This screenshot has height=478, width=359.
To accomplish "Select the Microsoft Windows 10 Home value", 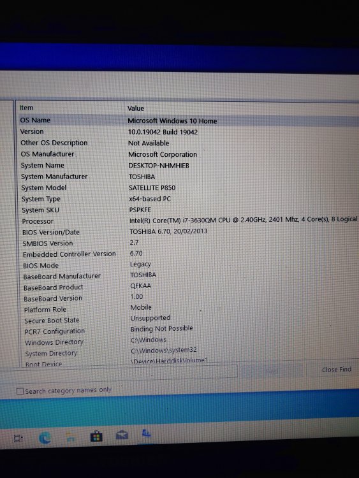I will point(172,120).
